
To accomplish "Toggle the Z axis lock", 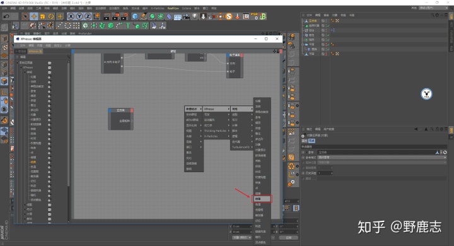I will click(x=88, y=16).
